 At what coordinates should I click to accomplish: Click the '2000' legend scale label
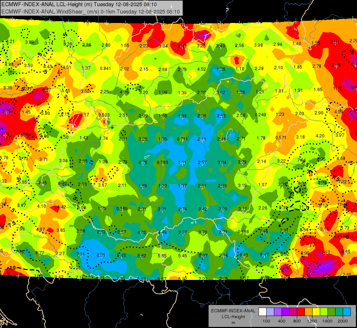pos(343,321)
